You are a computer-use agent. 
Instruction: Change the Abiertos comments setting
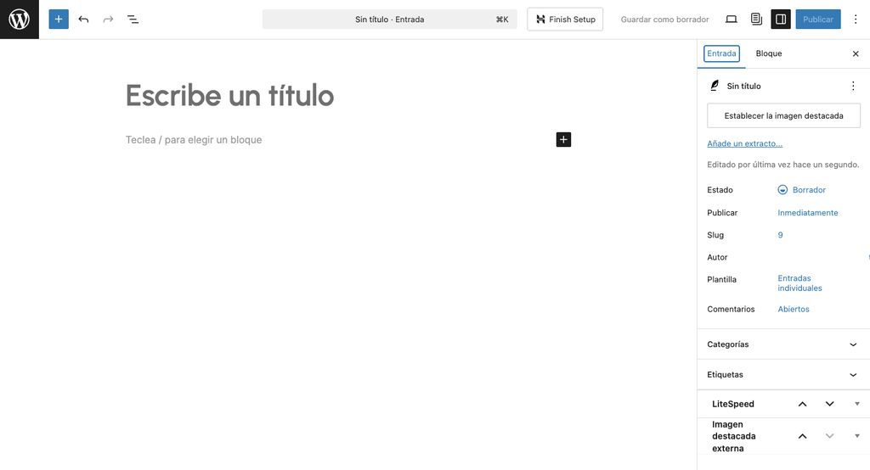[x=794, y=310]
